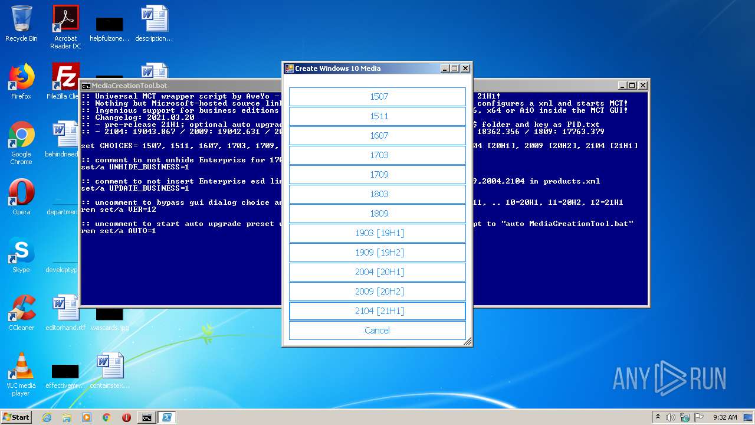The width and height of the screenshot is (755, 425).
Task: Launch the Opera browser desktop icon
Action: (x=21, y=197)
